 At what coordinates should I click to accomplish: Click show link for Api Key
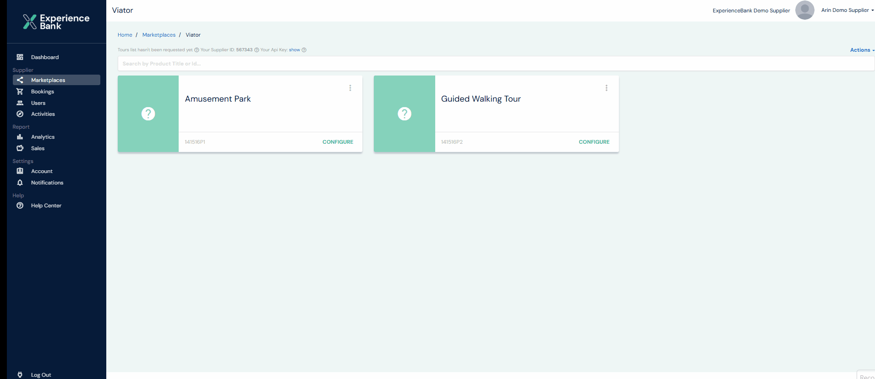294,50
